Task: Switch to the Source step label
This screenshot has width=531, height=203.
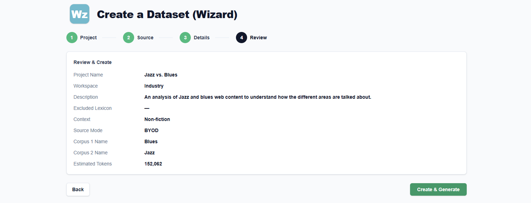Action: (x=145, y=38)
